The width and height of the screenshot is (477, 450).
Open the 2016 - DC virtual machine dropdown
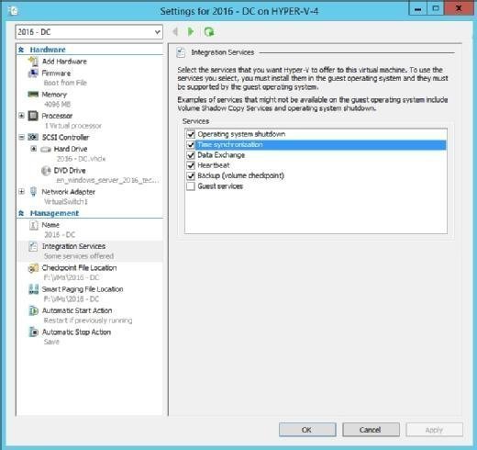[157, 32]
